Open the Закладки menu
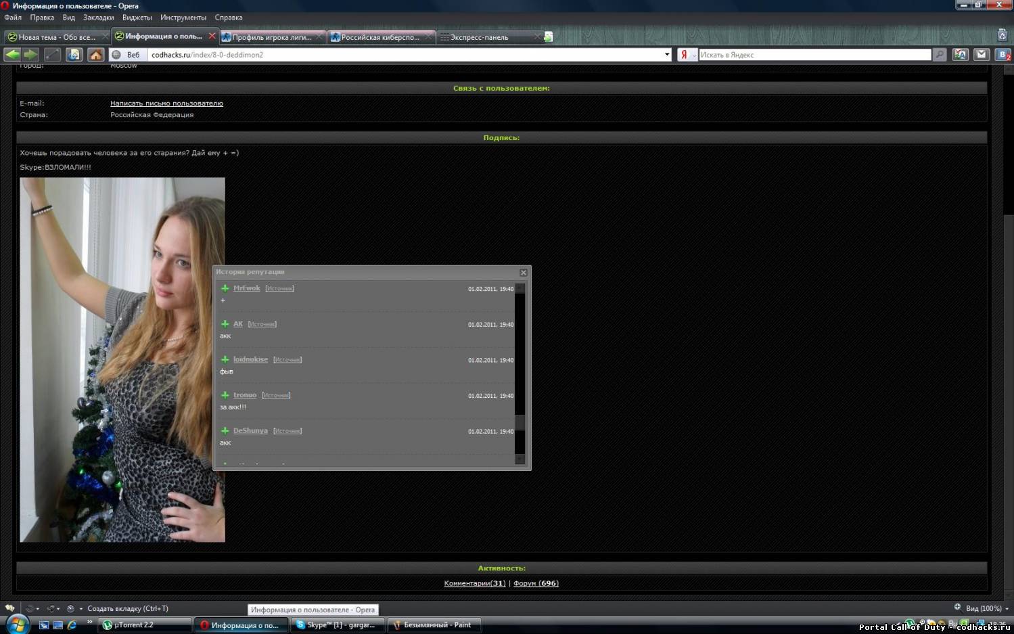This screenshot has height=634, width=1014. [99, 18]
